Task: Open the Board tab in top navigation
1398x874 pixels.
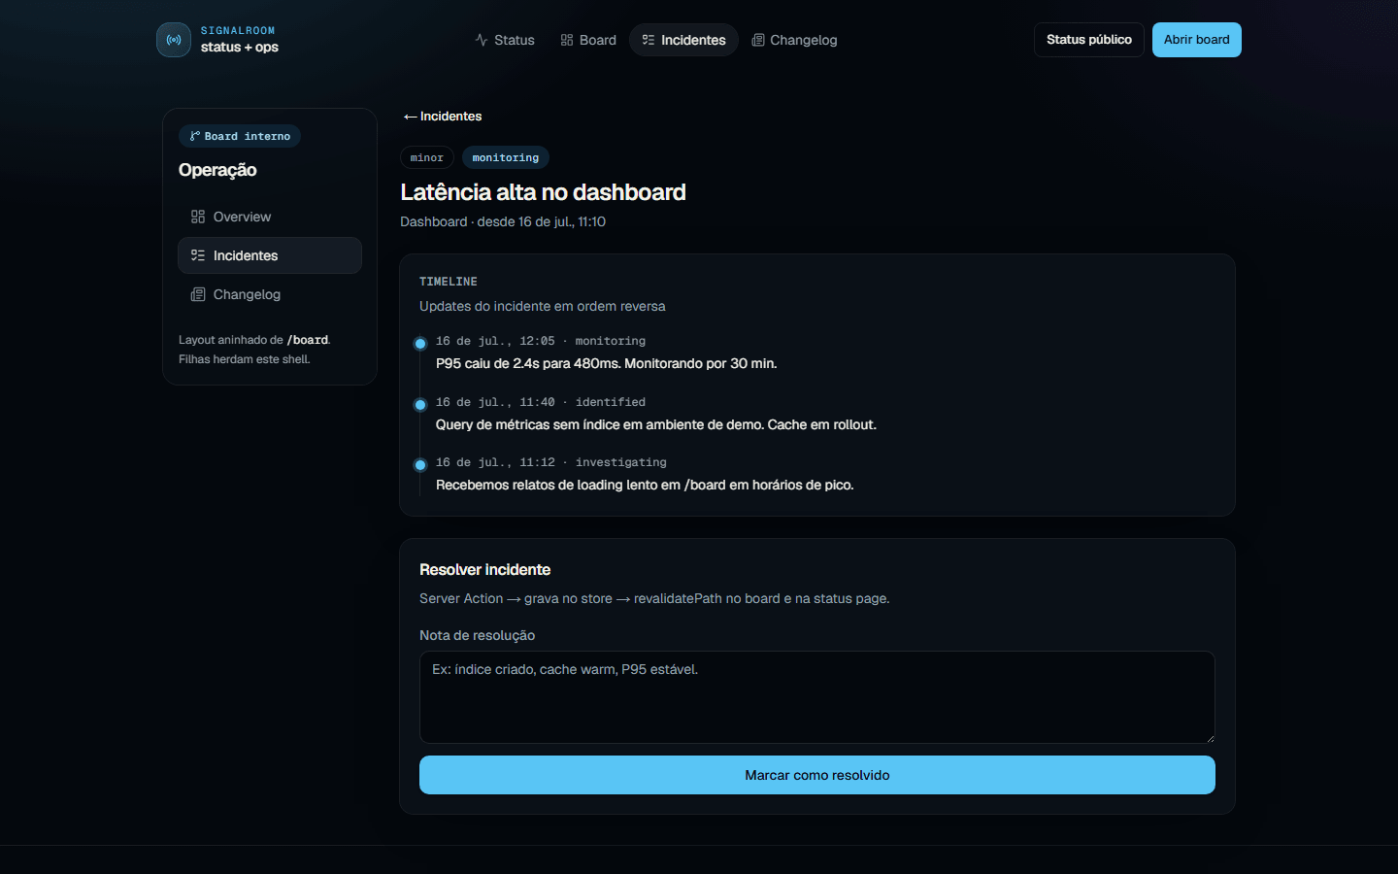Action: [588, 40]
